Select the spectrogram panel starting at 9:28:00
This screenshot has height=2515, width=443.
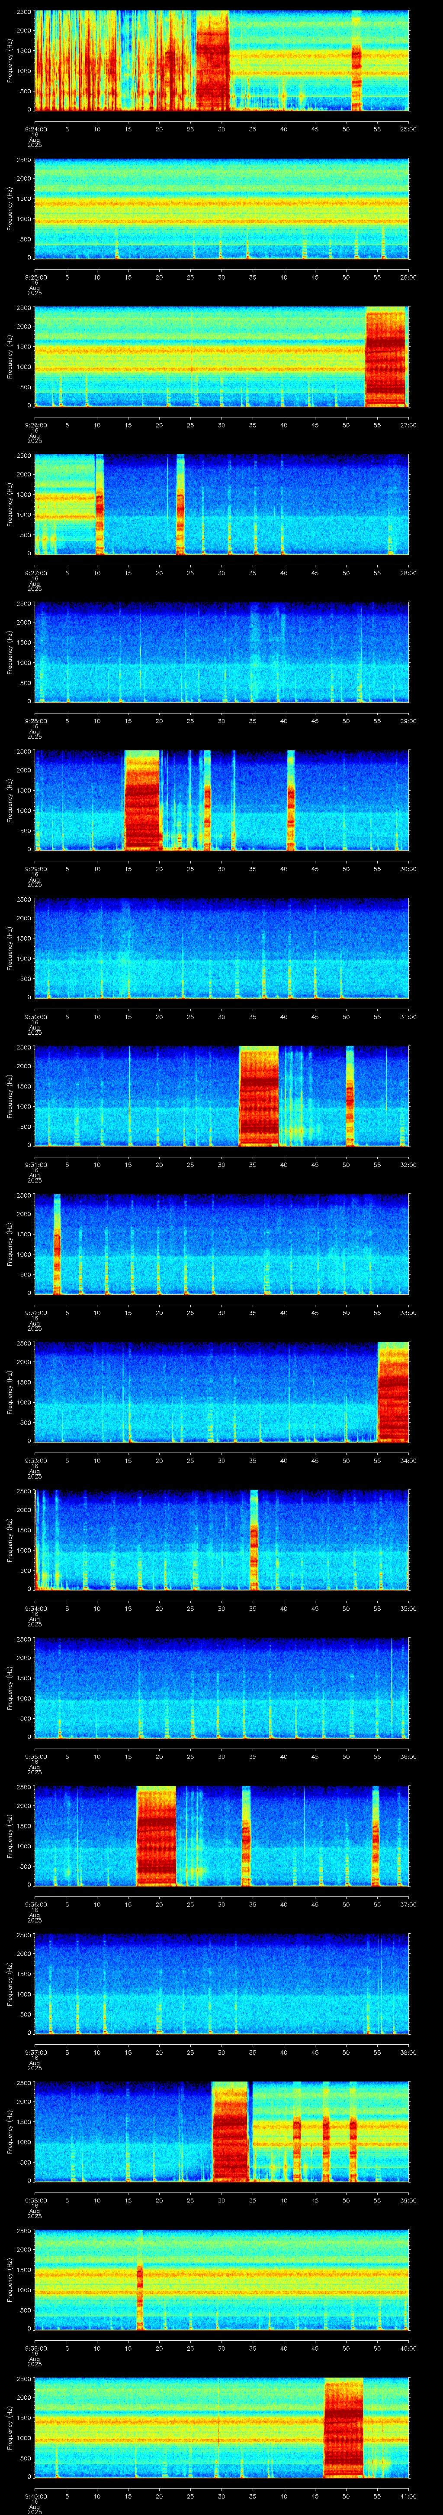click(221, 653)
